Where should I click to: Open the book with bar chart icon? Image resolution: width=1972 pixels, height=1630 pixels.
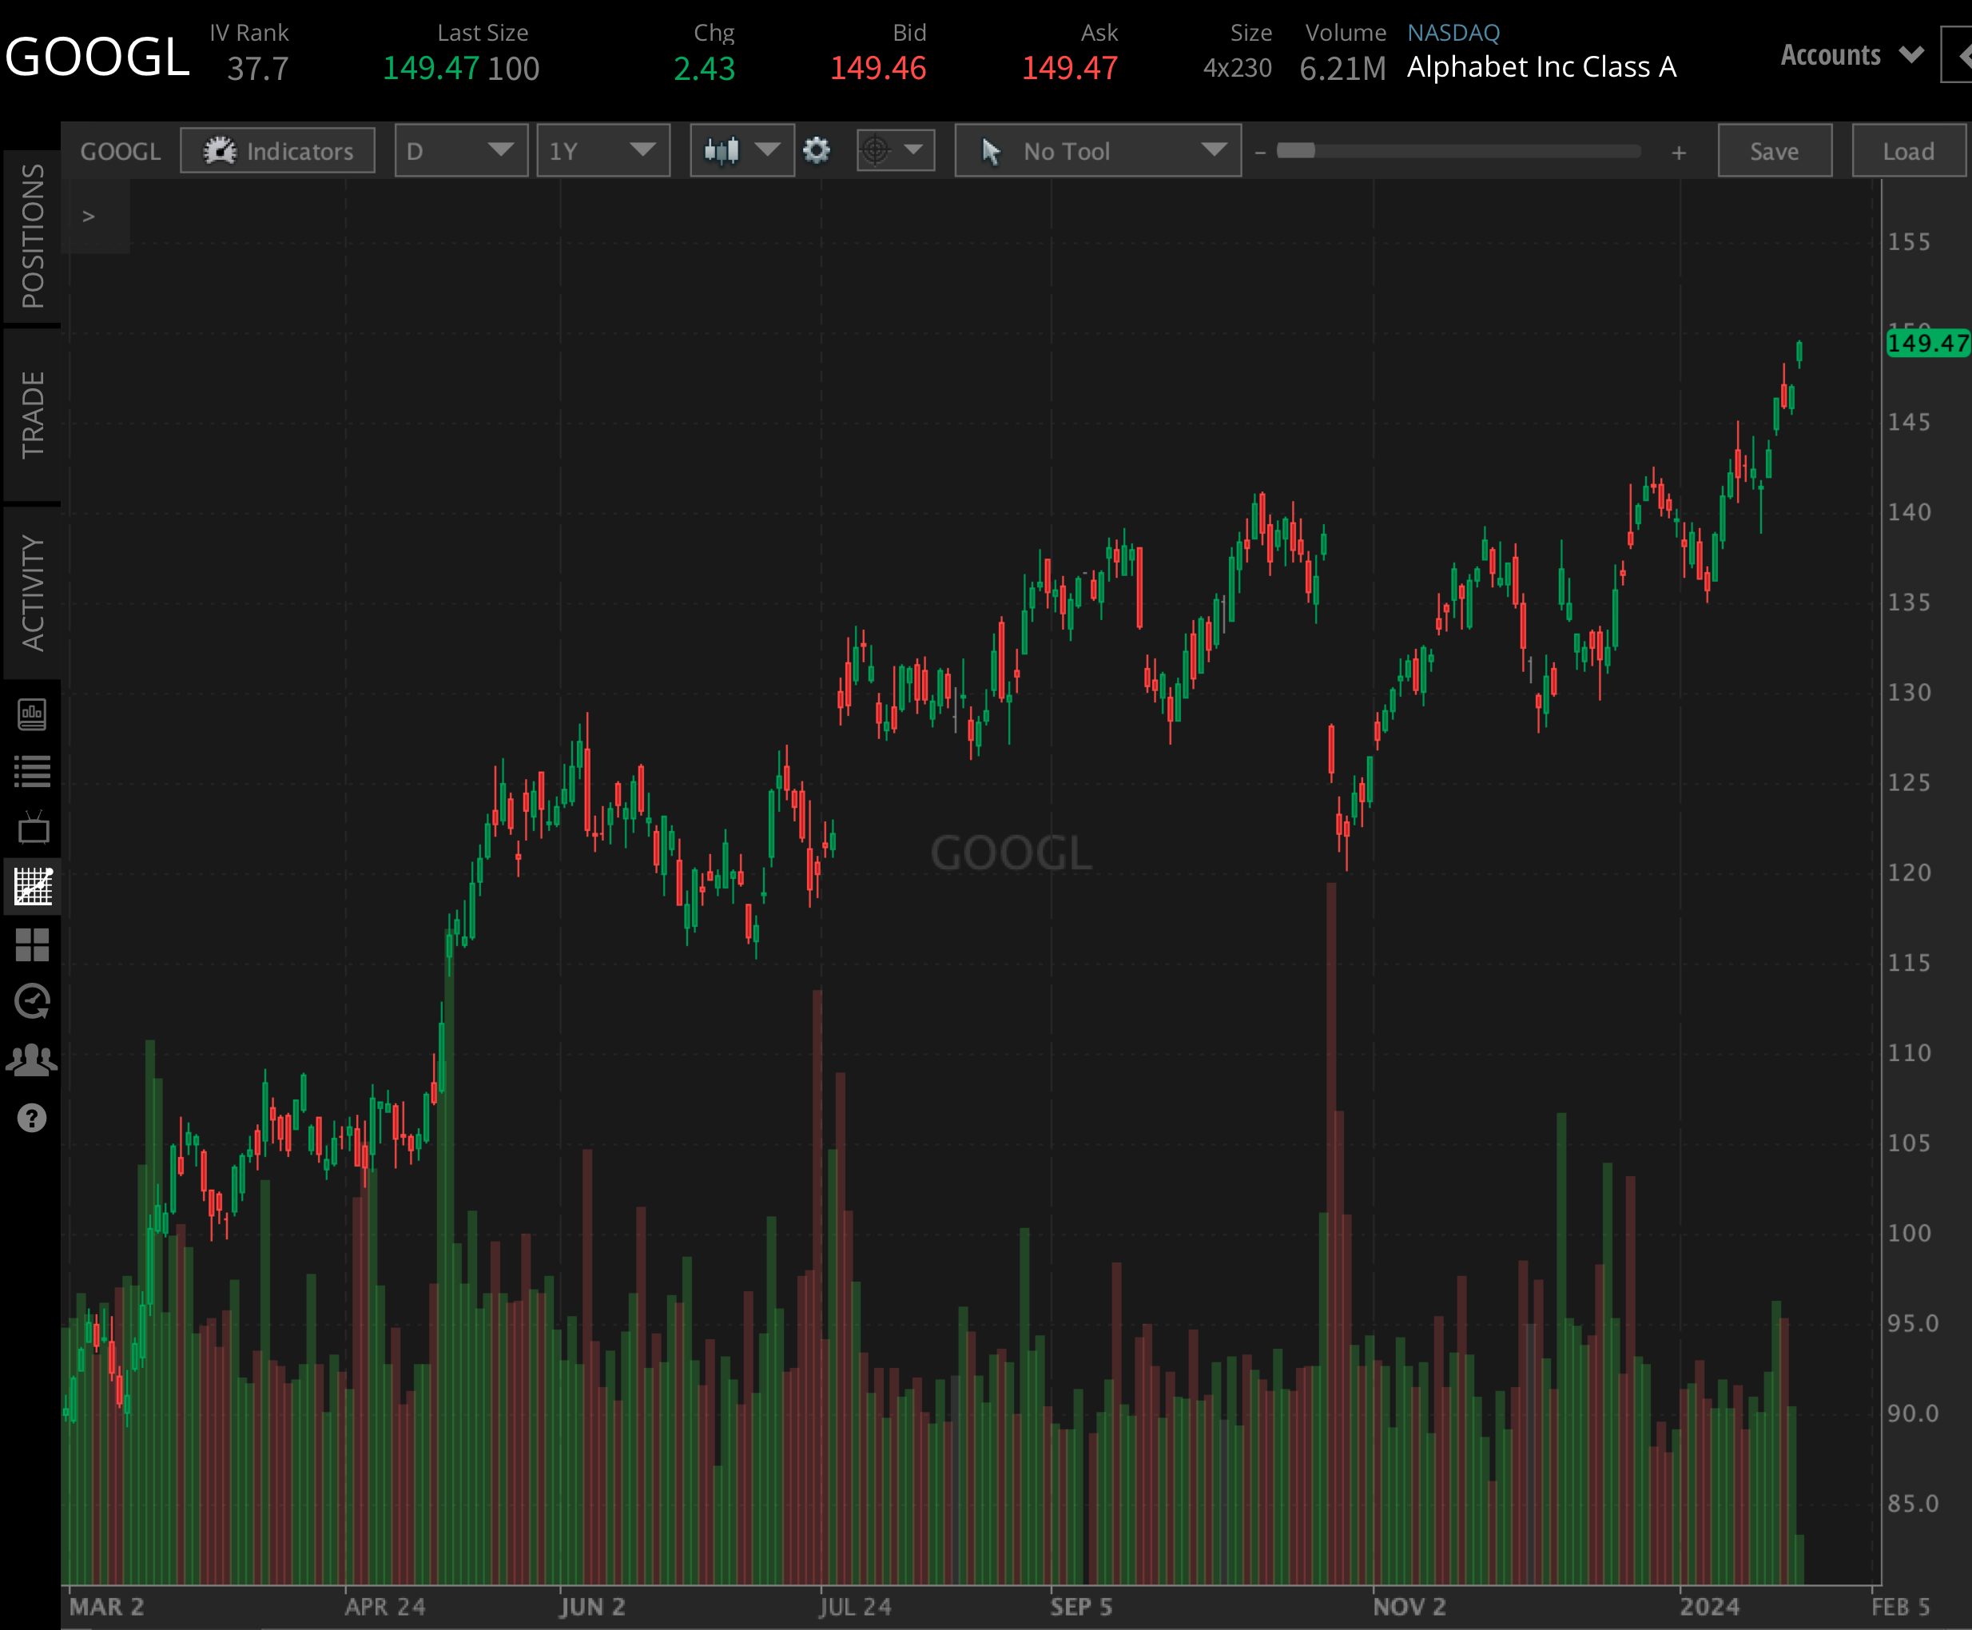coord(32,714)
